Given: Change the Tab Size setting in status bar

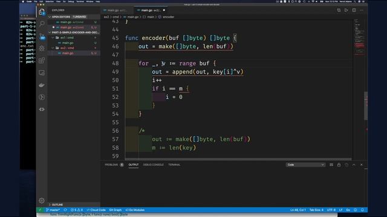Looking at the screenshot, I should pos(316,210).
